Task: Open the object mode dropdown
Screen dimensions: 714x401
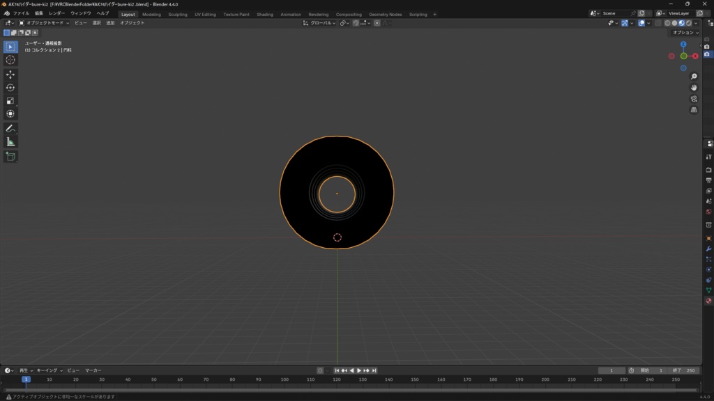Action: pyautogui.click(x=44, y=23)
